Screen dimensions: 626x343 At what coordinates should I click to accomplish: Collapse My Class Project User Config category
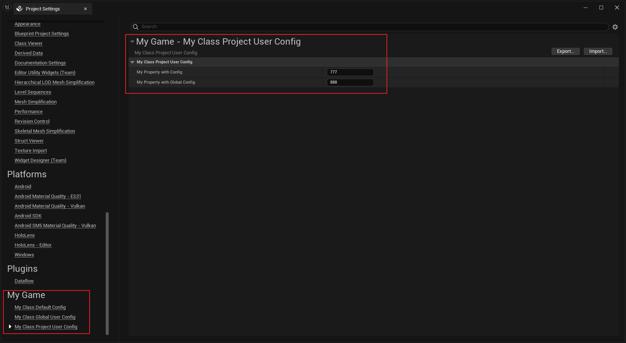coord(132,62)
